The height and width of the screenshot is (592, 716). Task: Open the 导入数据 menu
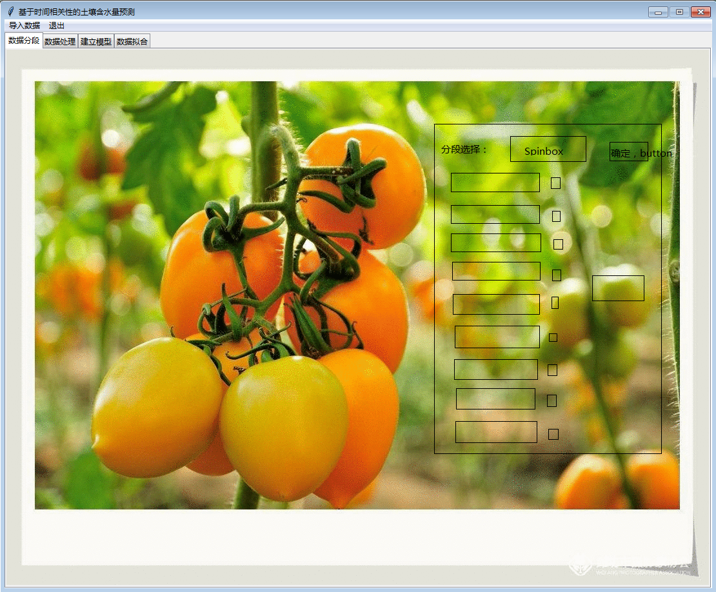pos(25,26)
